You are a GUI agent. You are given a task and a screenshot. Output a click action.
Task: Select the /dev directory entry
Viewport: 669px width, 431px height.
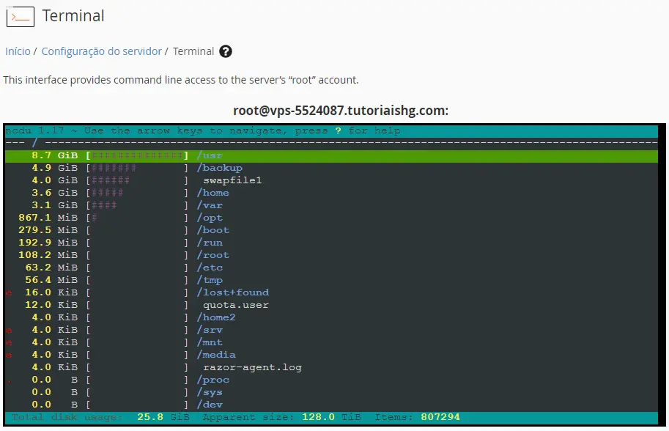click(210, 405)
